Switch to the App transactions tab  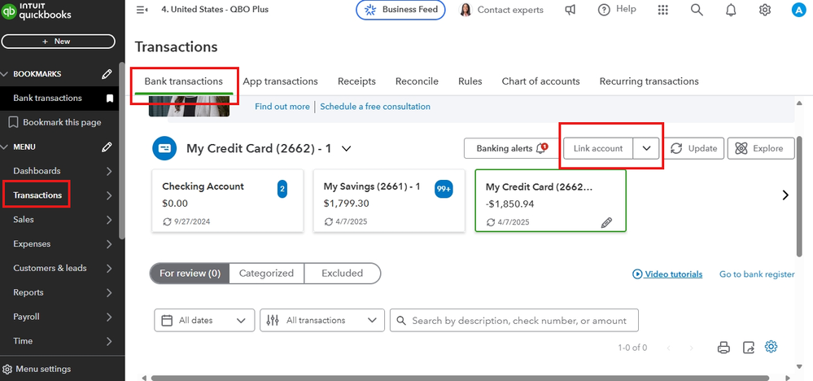pos(281,81)
